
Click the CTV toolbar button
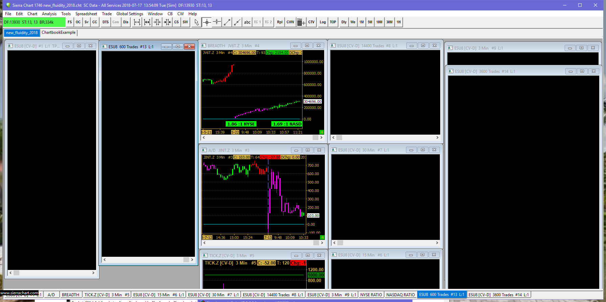pyautogui.click(x=311, y=22)
